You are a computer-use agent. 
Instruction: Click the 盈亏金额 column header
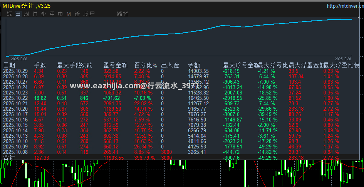pyautogui.click(x=116, y=66)
